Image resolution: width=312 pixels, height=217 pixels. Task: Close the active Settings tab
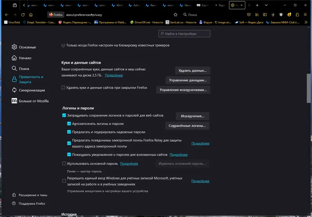(241, 5)
